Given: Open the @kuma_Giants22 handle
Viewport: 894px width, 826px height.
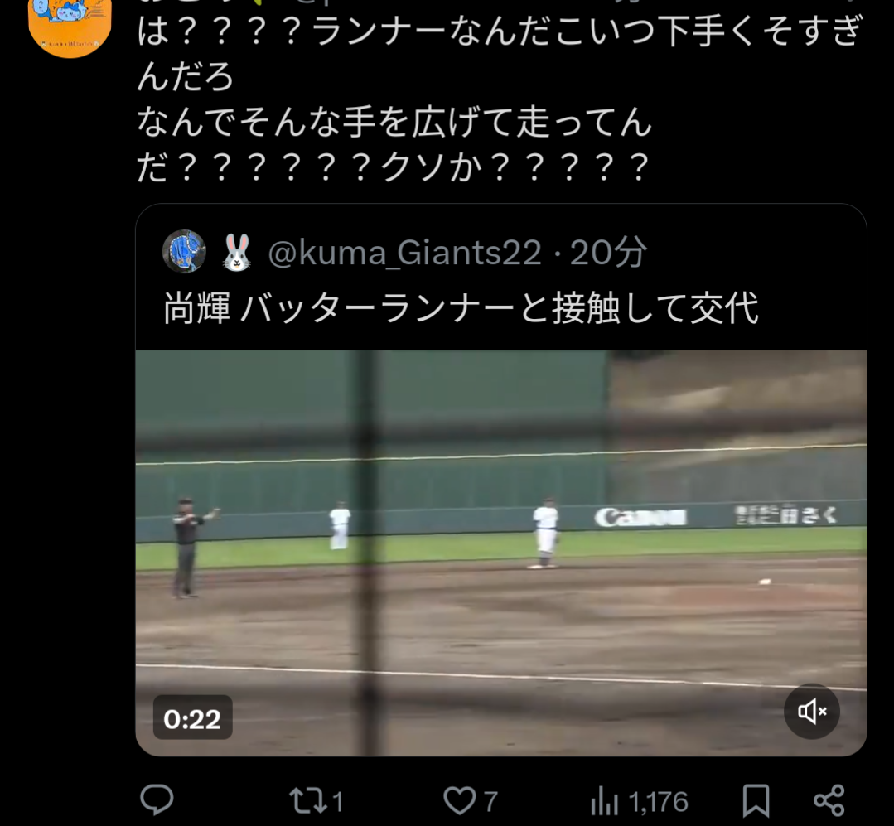Looking at the screenshot, I should 404,253.
